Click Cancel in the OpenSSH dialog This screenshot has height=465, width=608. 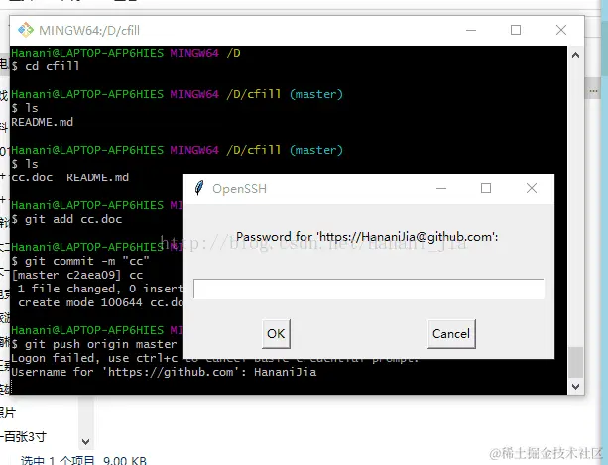pos(451,334)
